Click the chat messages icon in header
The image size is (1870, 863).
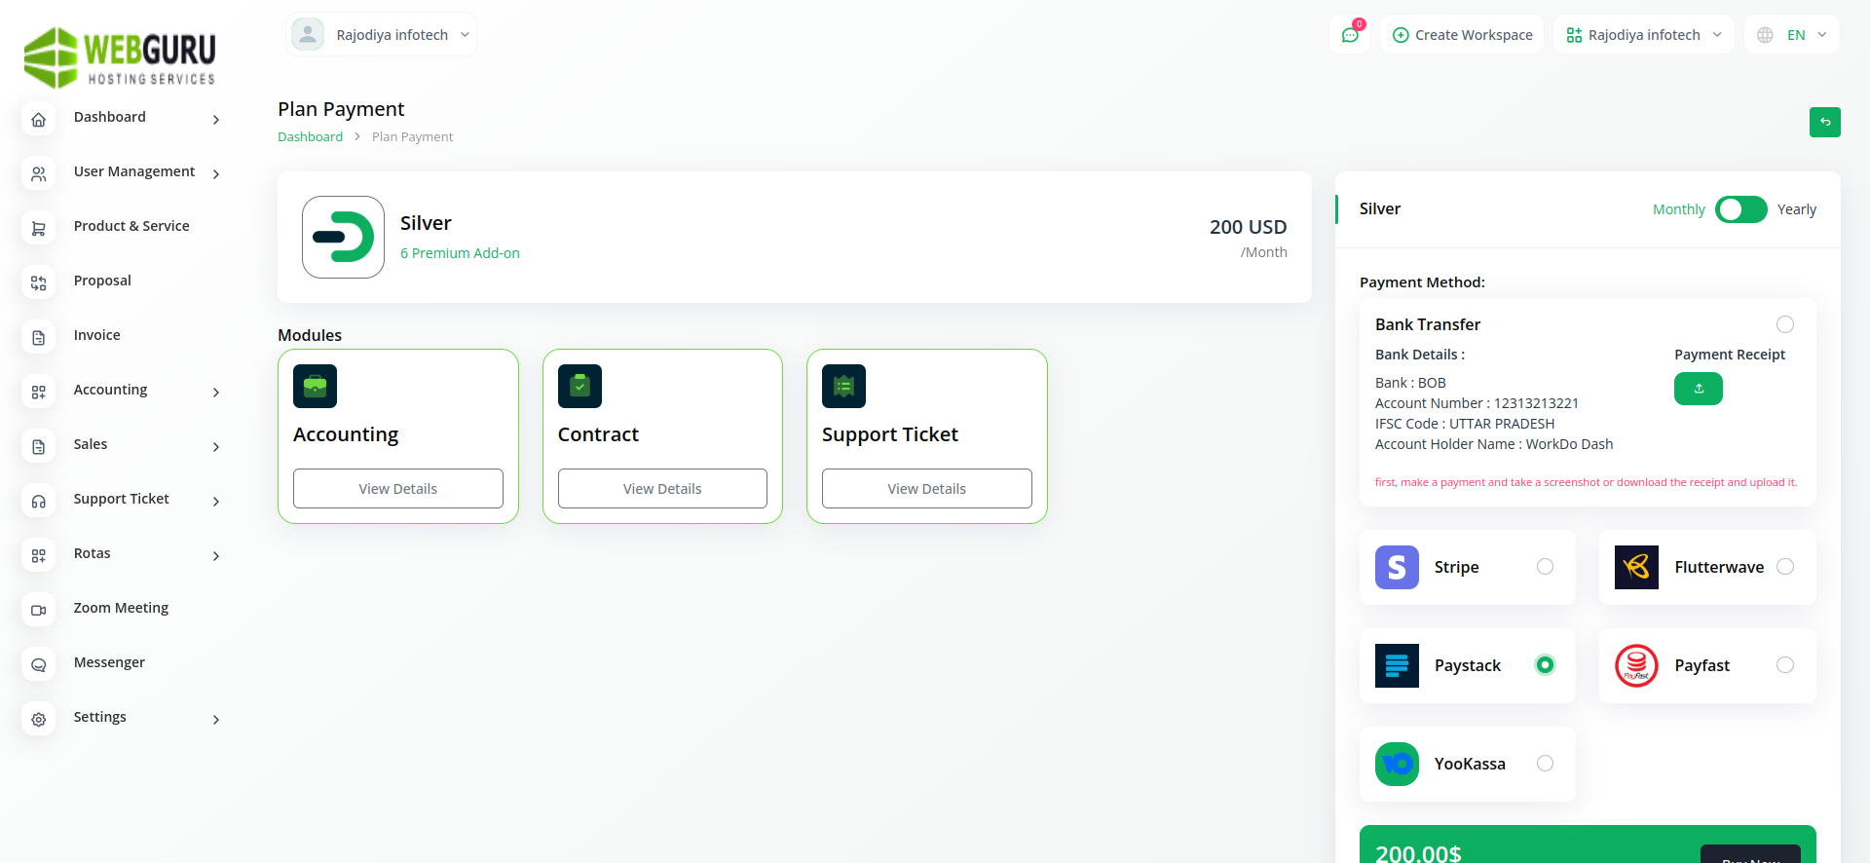click(x=1350, y=35)
